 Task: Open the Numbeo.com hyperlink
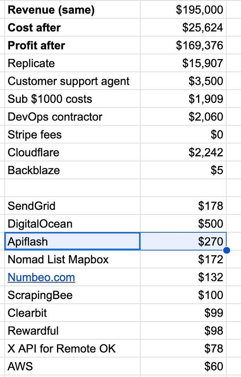click(x=41, y=277)
